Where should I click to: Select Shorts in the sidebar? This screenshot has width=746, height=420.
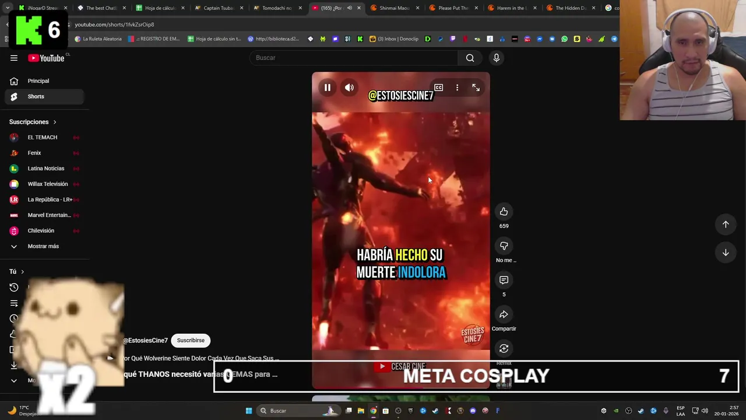click(44, 96)
